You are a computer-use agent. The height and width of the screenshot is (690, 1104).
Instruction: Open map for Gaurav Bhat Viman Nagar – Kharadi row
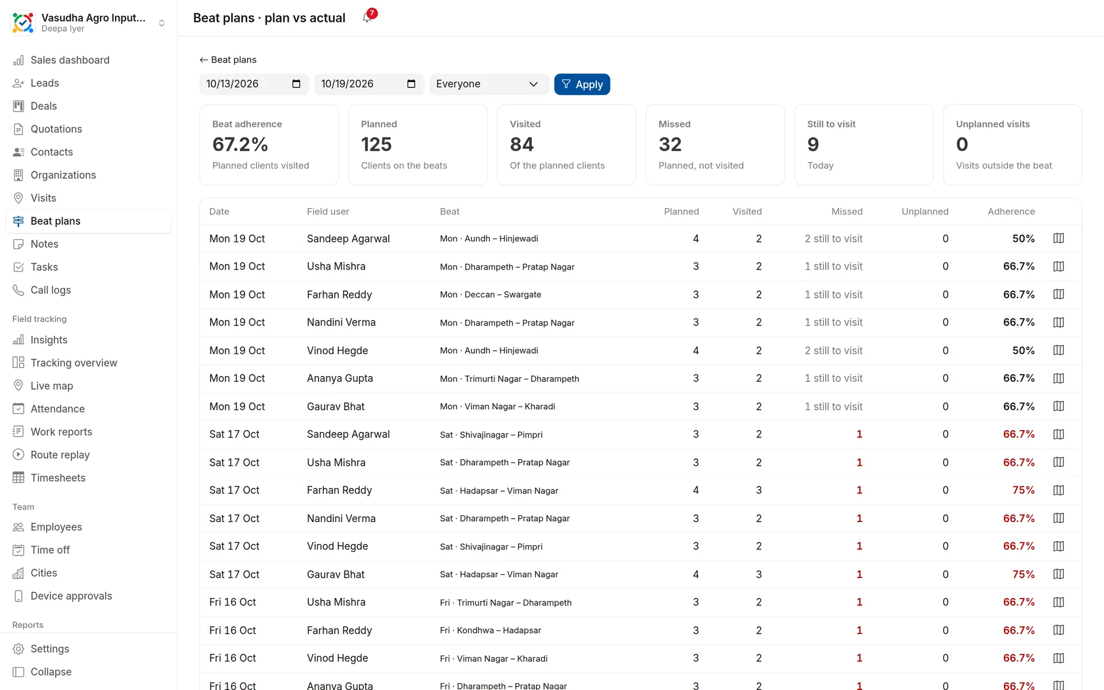point(1059,407)
